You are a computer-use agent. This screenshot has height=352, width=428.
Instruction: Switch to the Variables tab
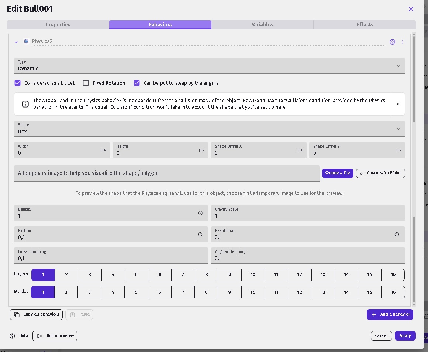coord(262,25)
